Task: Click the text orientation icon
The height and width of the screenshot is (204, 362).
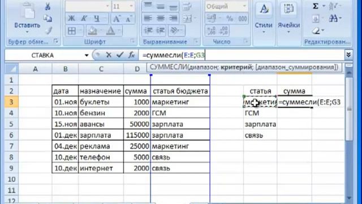Action: (x=174, y=31)
